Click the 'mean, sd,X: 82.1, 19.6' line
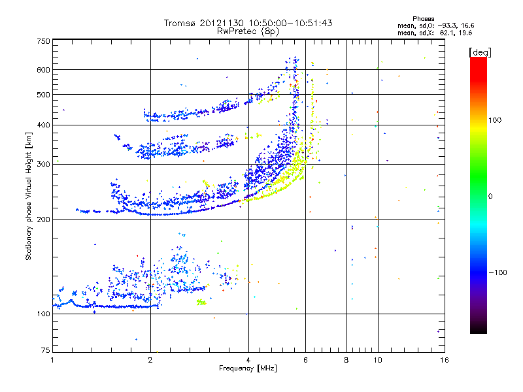 [435, 33]
